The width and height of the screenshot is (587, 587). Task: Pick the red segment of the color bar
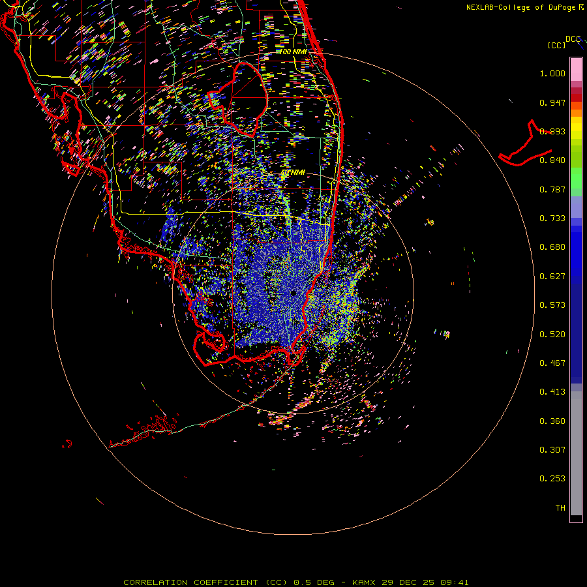pyautogui.click(x=576, y=98)
